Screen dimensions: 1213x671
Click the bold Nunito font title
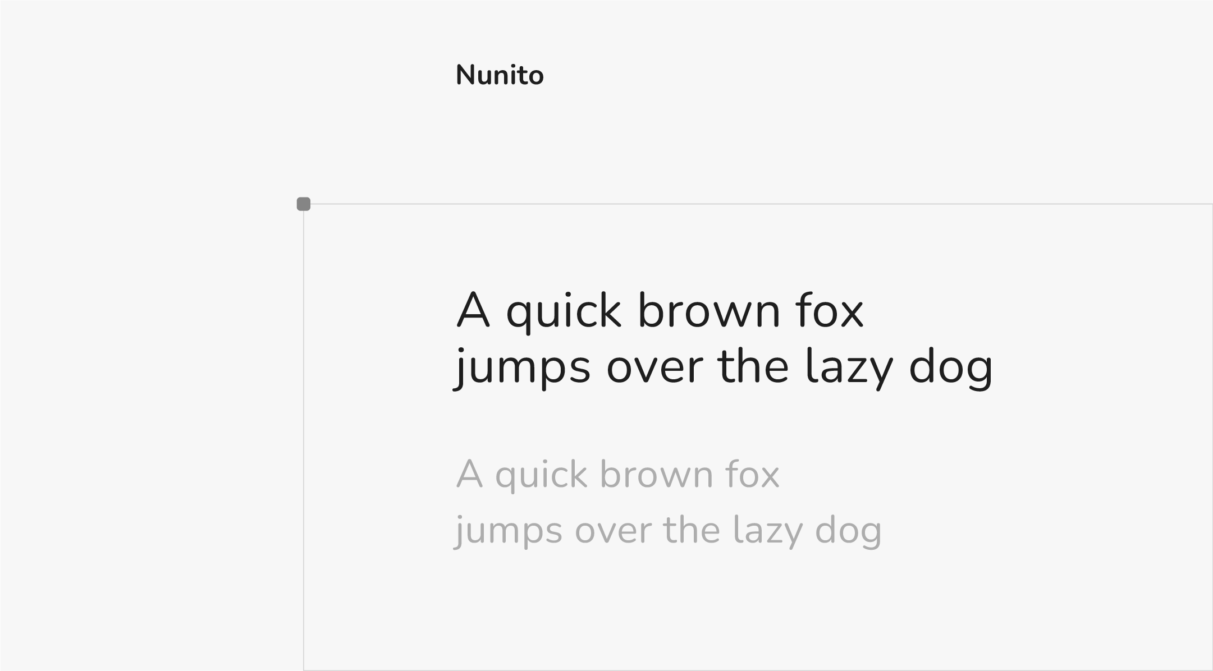[x=500, y=75]
